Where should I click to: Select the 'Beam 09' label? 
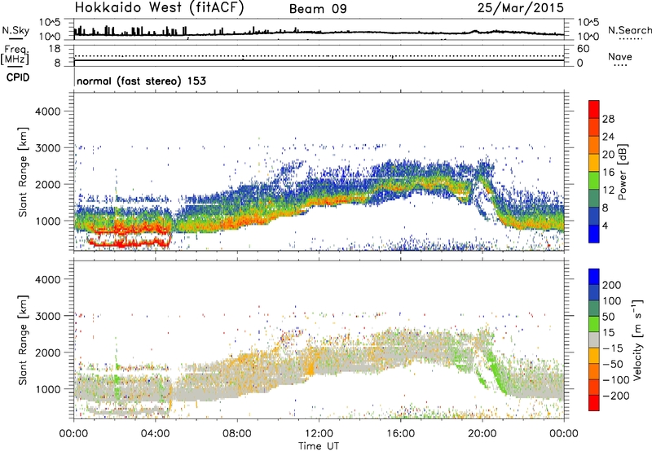click(x=318, y=9)
